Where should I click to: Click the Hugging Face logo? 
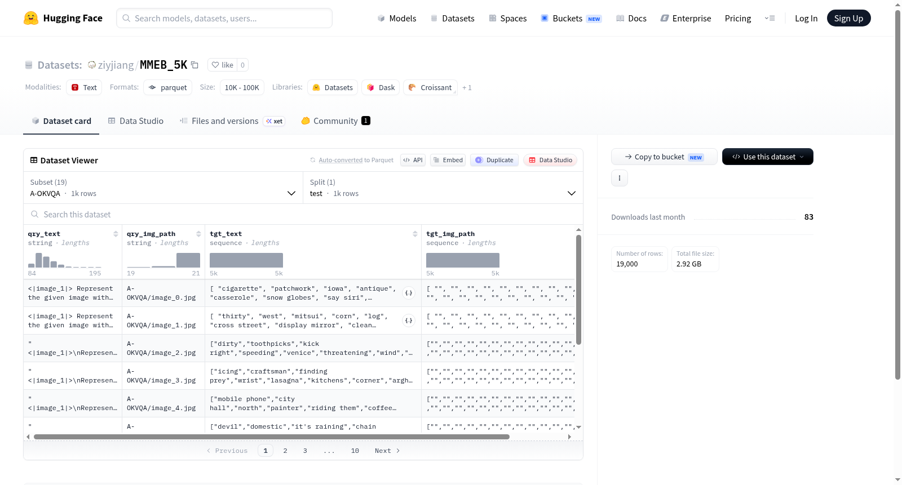click(63, 18)
